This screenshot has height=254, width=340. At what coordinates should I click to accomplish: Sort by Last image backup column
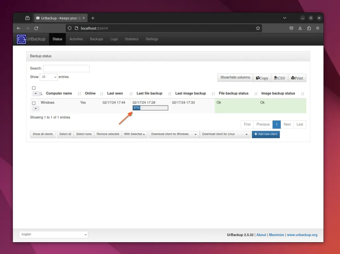click(x=191, y=93)
